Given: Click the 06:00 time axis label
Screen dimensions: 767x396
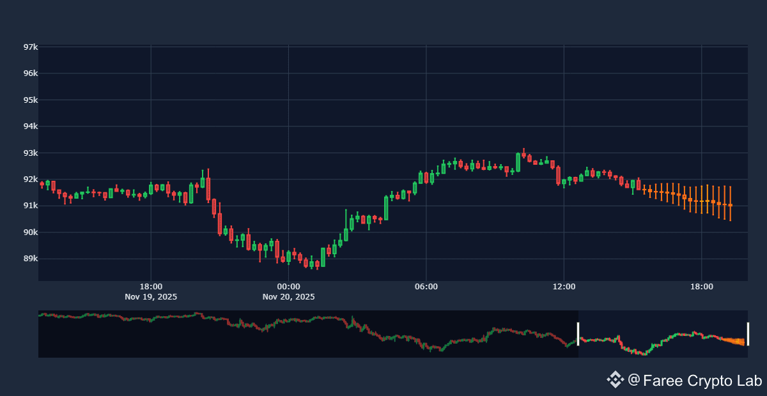Looking at the screenshot, I should pyautogui.click(x=426, y=287).
